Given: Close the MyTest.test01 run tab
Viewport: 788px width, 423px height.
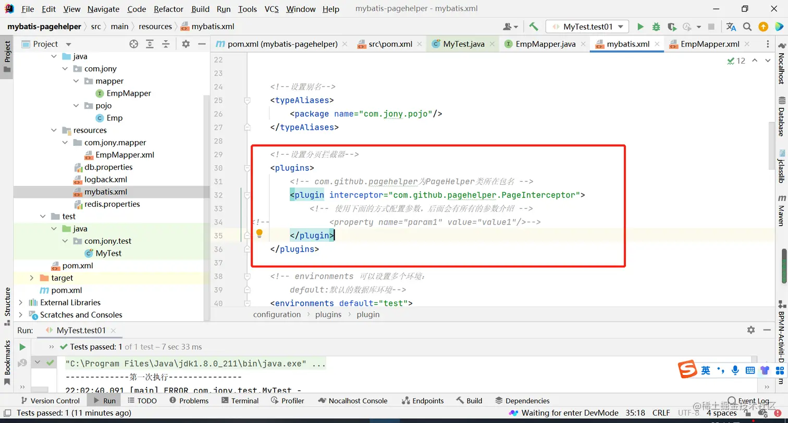Looking at the screenshot, I should 113,330.
